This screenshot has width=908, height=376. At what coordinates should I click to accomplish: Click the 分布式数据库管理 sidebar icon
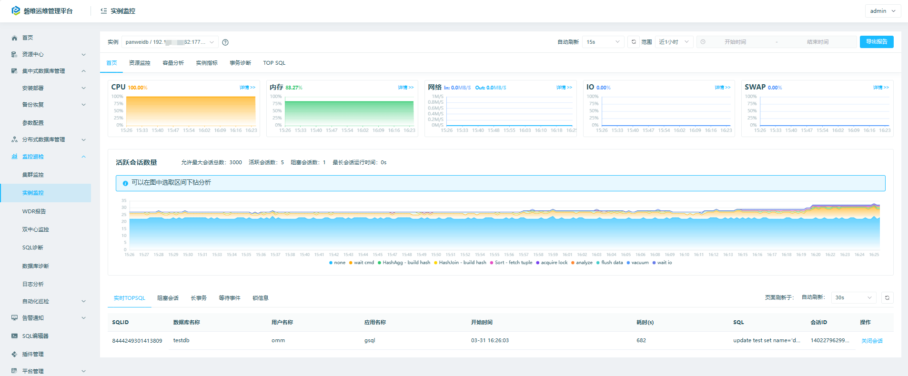14,139
